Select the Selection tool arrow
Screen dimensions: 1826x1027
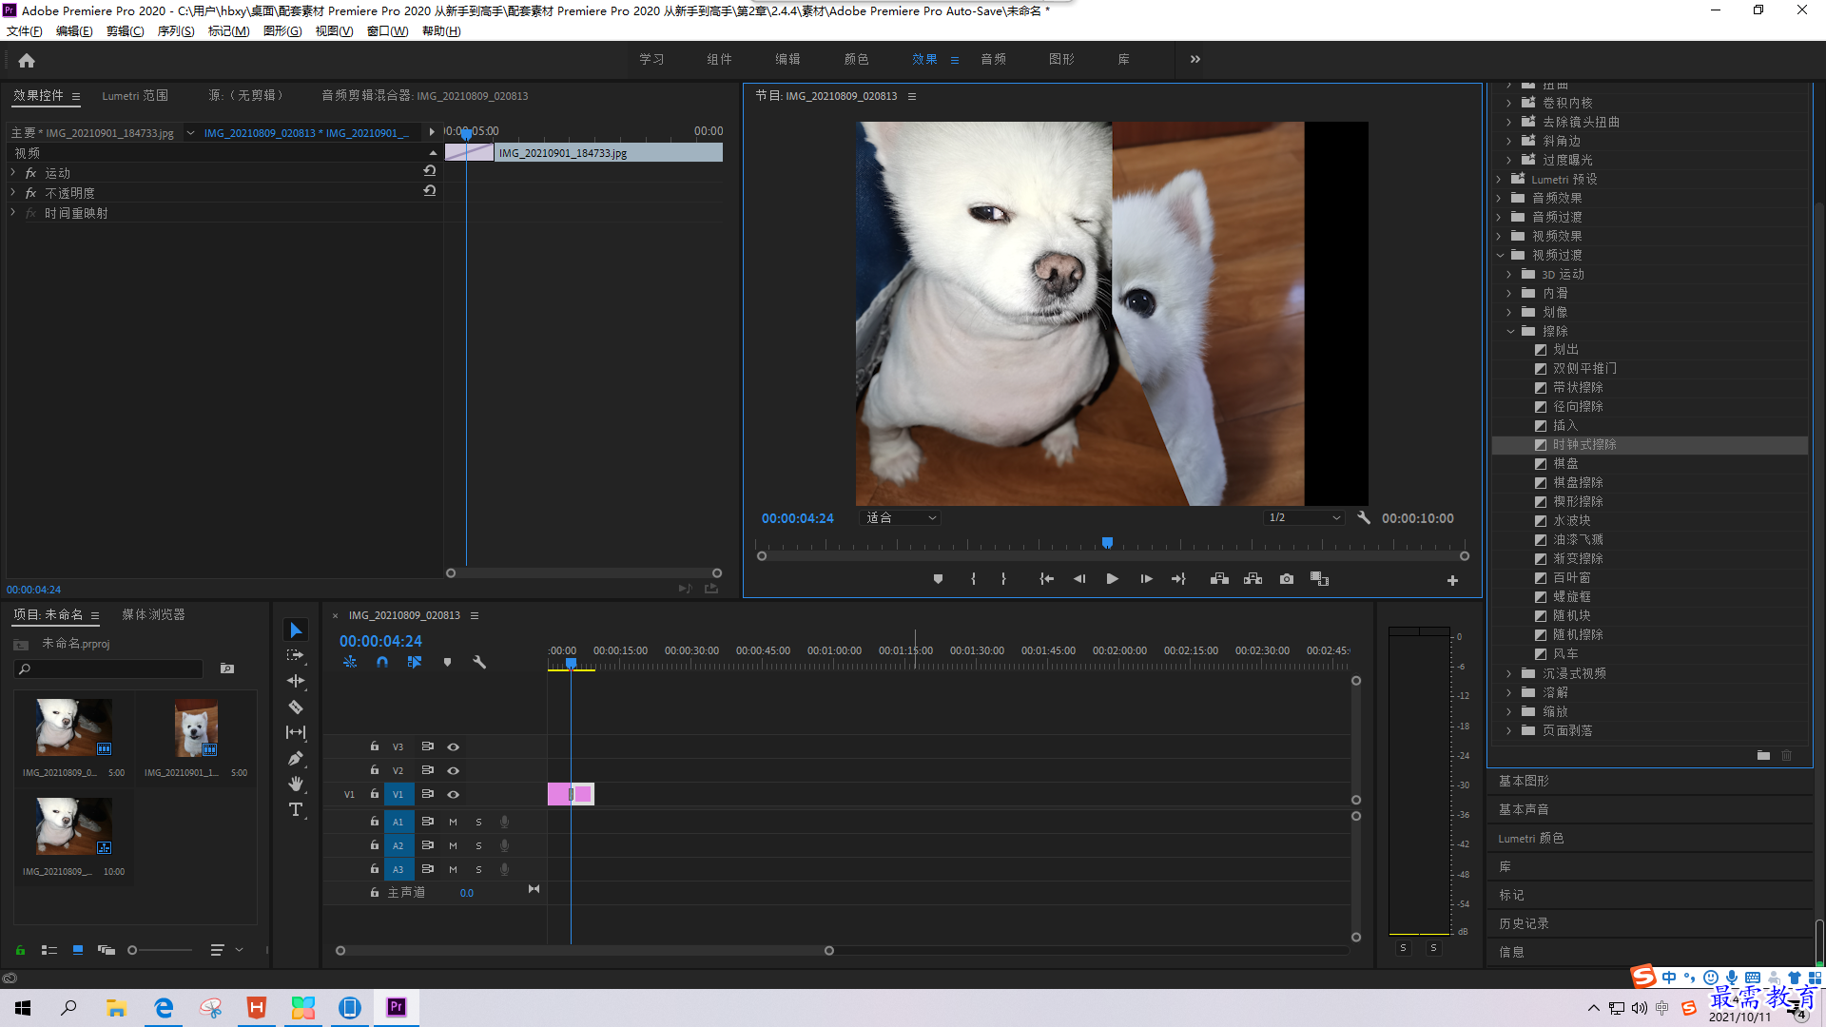[x=296, y=630]
